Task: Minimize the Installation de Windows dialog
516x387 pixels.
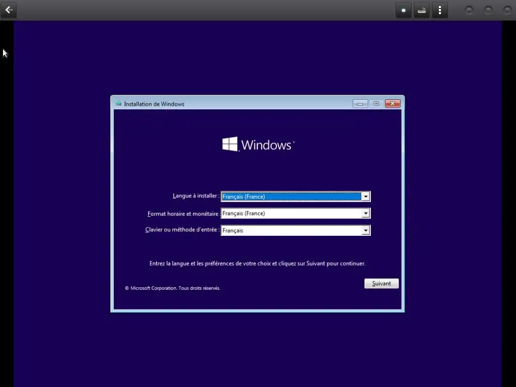Action: pos(360,104)
